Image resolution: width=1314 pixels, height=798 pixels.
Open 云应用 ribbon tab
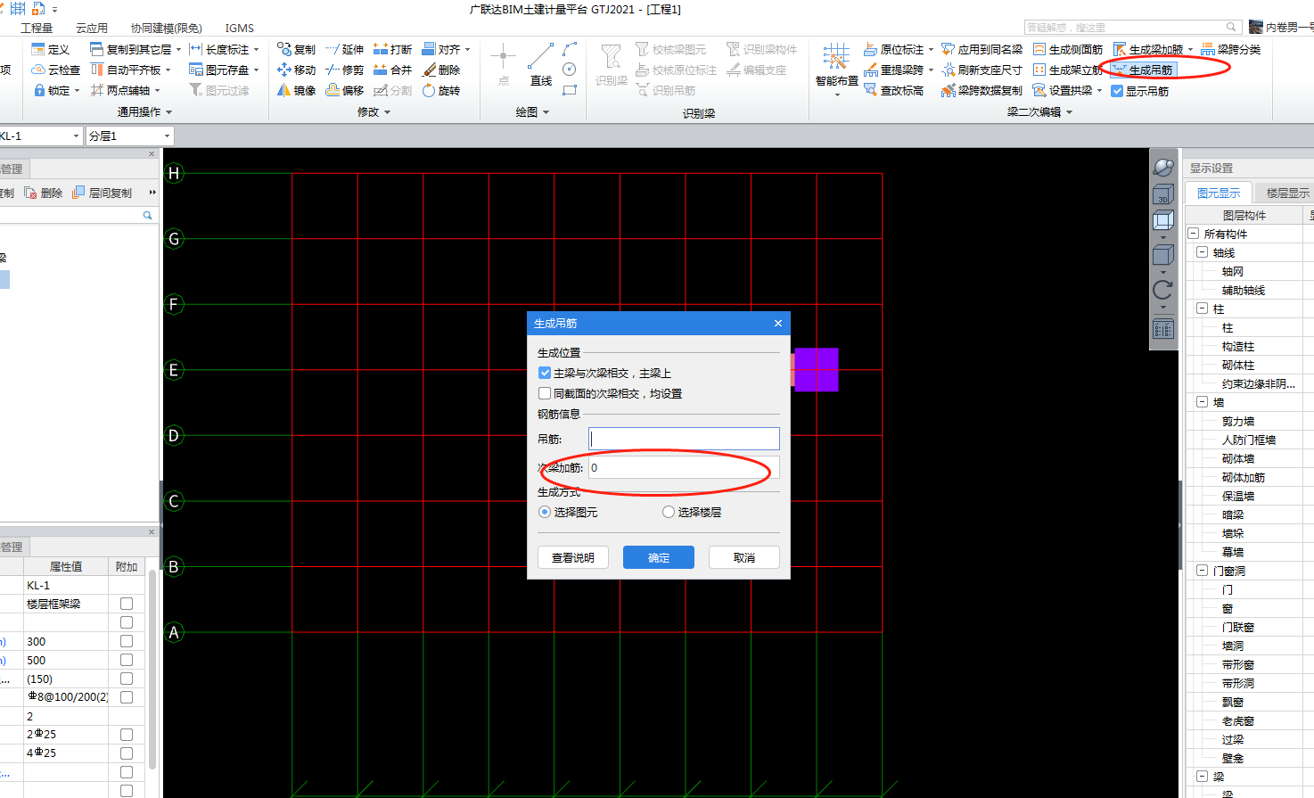(92, 28)
